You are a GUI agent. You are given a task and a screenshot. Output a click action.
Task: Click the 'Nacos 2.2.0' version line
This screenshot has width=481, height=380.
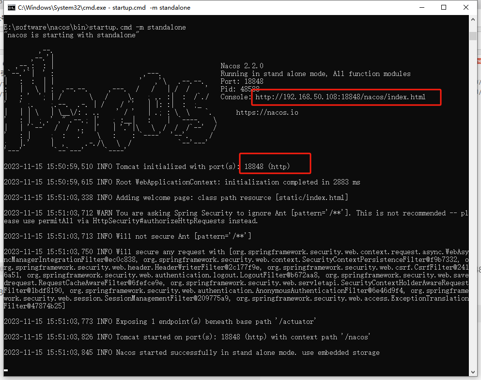click(242, 66)
